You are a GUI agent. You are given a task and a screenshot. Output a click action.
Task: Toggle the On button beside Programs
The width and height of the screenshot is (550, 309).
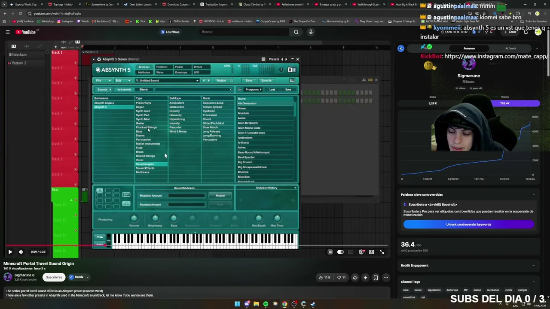[x=239, y=90]
